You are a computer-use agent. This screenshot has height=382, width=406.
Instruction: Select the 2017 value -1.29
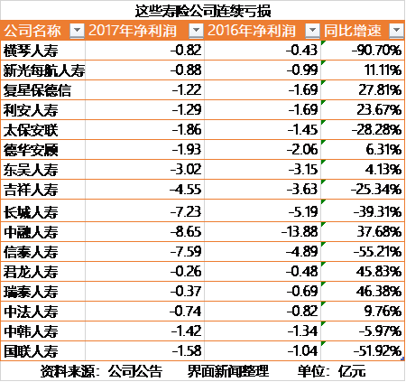(x=187, y=109)
